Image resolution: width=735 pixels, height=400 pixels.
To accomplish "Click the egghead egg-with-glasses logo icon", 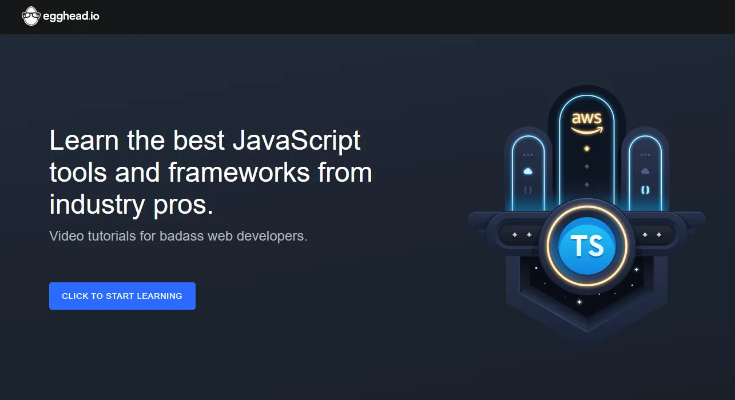I will coord(31,17).
